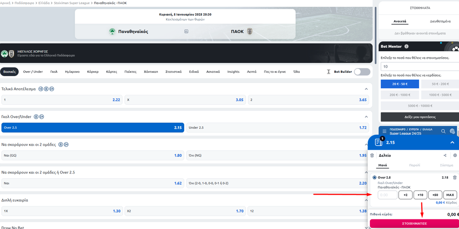Add +50 to the stake
459x229 pixels.
point(435,195)
